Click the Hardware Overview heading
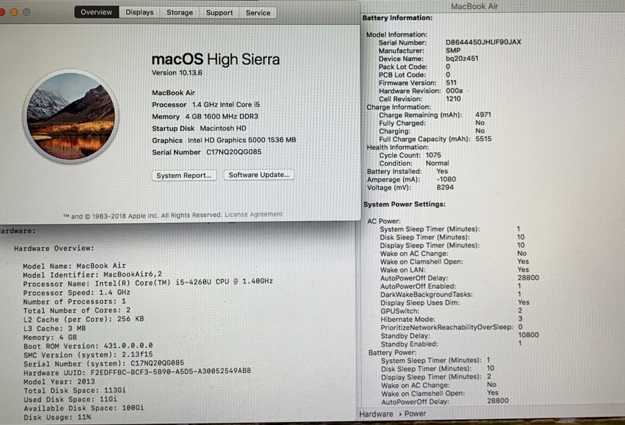Screen dimensions: 625x425 [x=54, y=248]
